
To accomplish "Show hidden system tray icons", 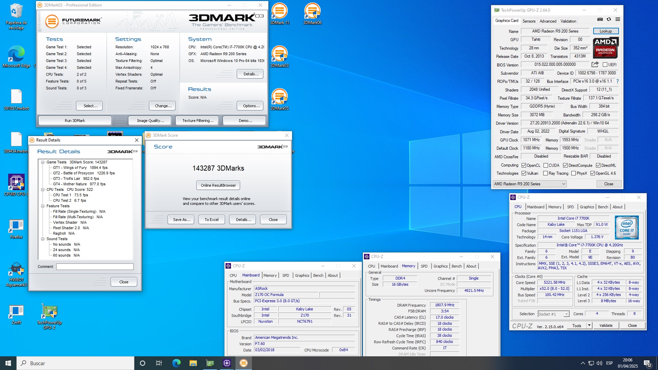I will click(x=583, y=363).
